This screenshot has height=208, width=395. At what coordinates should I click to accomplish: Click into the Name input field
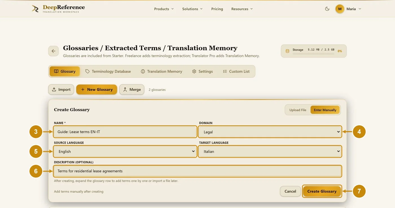click(x=125, y=132)
